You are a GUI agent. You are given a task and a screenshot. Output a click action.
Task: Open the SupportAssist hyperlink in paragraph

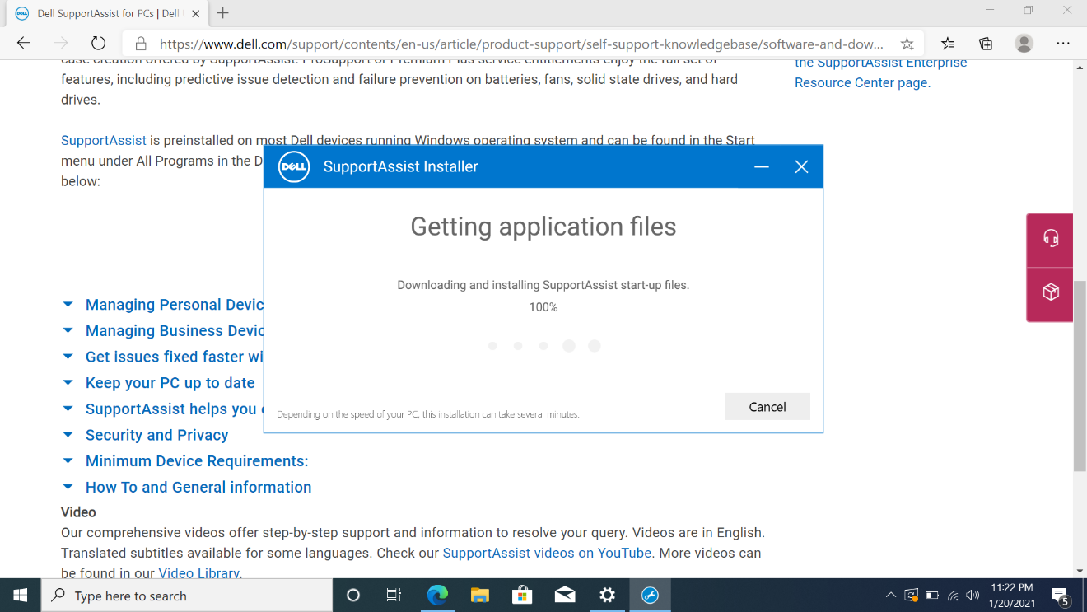tap(104, 140)
